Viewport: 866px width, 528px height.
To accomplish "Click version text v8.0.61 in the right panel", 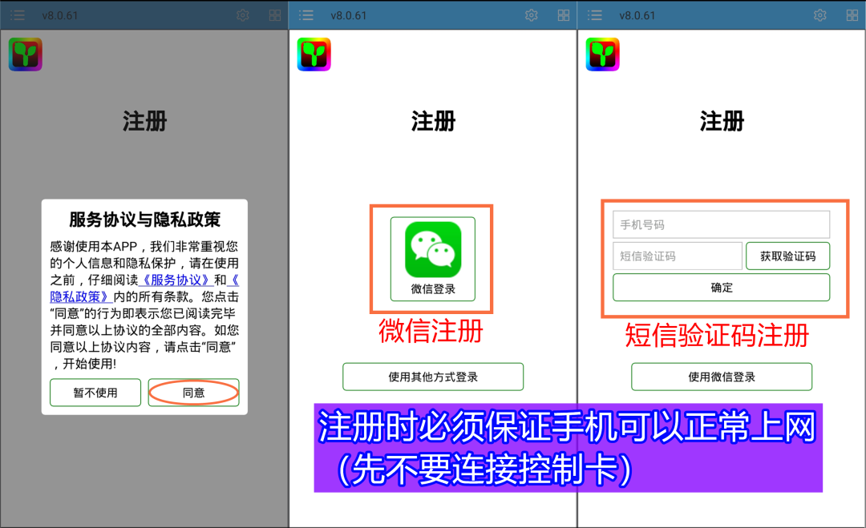I will pos(637,15).
